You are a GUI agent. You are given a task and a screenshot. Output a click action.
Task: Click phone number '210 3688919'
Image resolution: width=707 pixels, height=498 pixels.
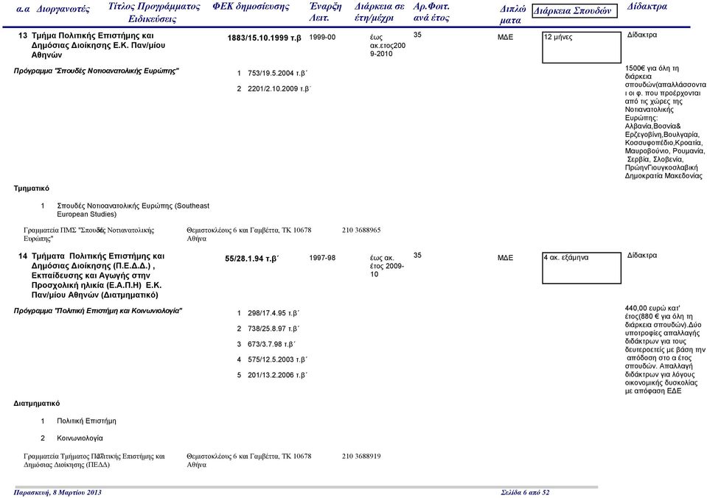pos(361,456)
